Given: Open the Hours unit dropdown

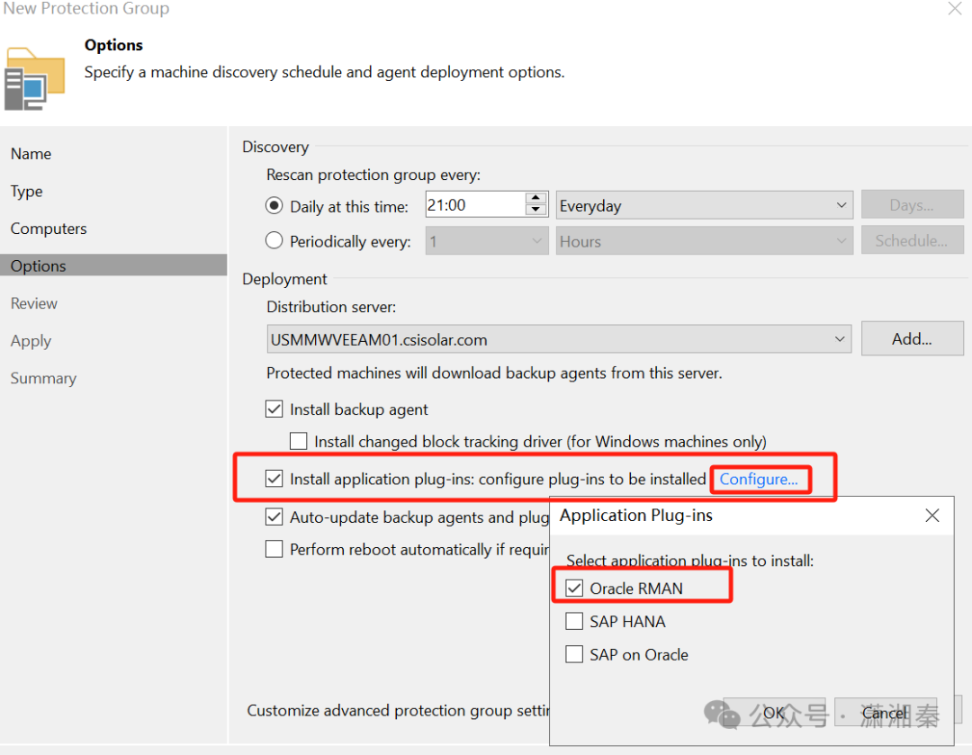Looking at the screenshot, I should coord(704,240).
